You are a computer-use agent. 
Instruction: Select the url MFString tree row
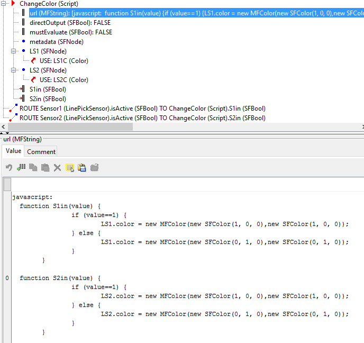point(196,13)
